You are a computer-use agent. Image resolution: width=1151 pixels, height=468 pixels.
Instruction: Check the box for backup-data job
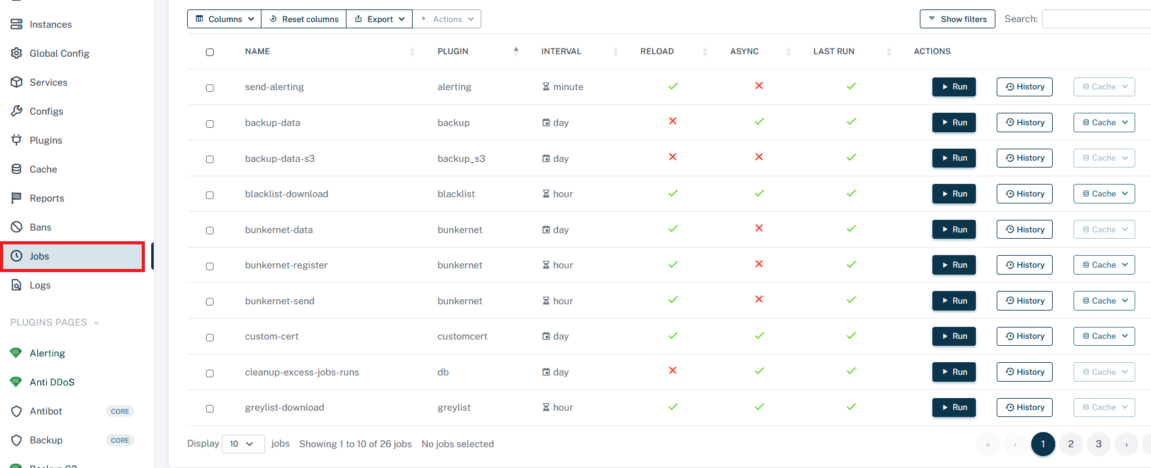click(210, 124)
